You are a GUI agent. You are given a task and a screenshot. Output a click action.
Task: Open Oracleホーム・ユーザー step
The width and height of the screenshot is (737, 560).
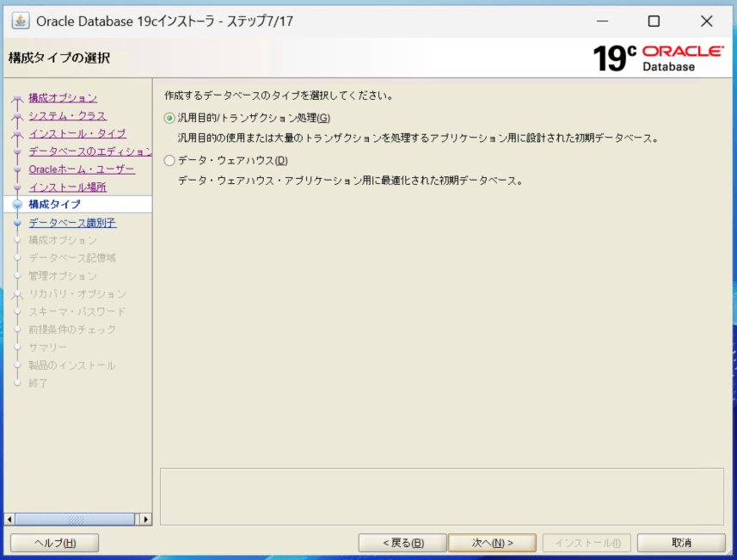click(x=81, y=169)
